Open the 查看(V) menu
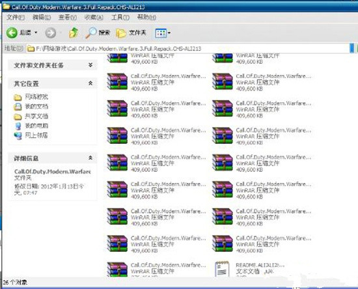358x289 pixels. (68, 18)
